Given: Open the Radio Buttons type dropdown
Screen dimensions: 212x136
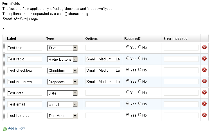Looking at the screenshot, I should coord(62,59).
